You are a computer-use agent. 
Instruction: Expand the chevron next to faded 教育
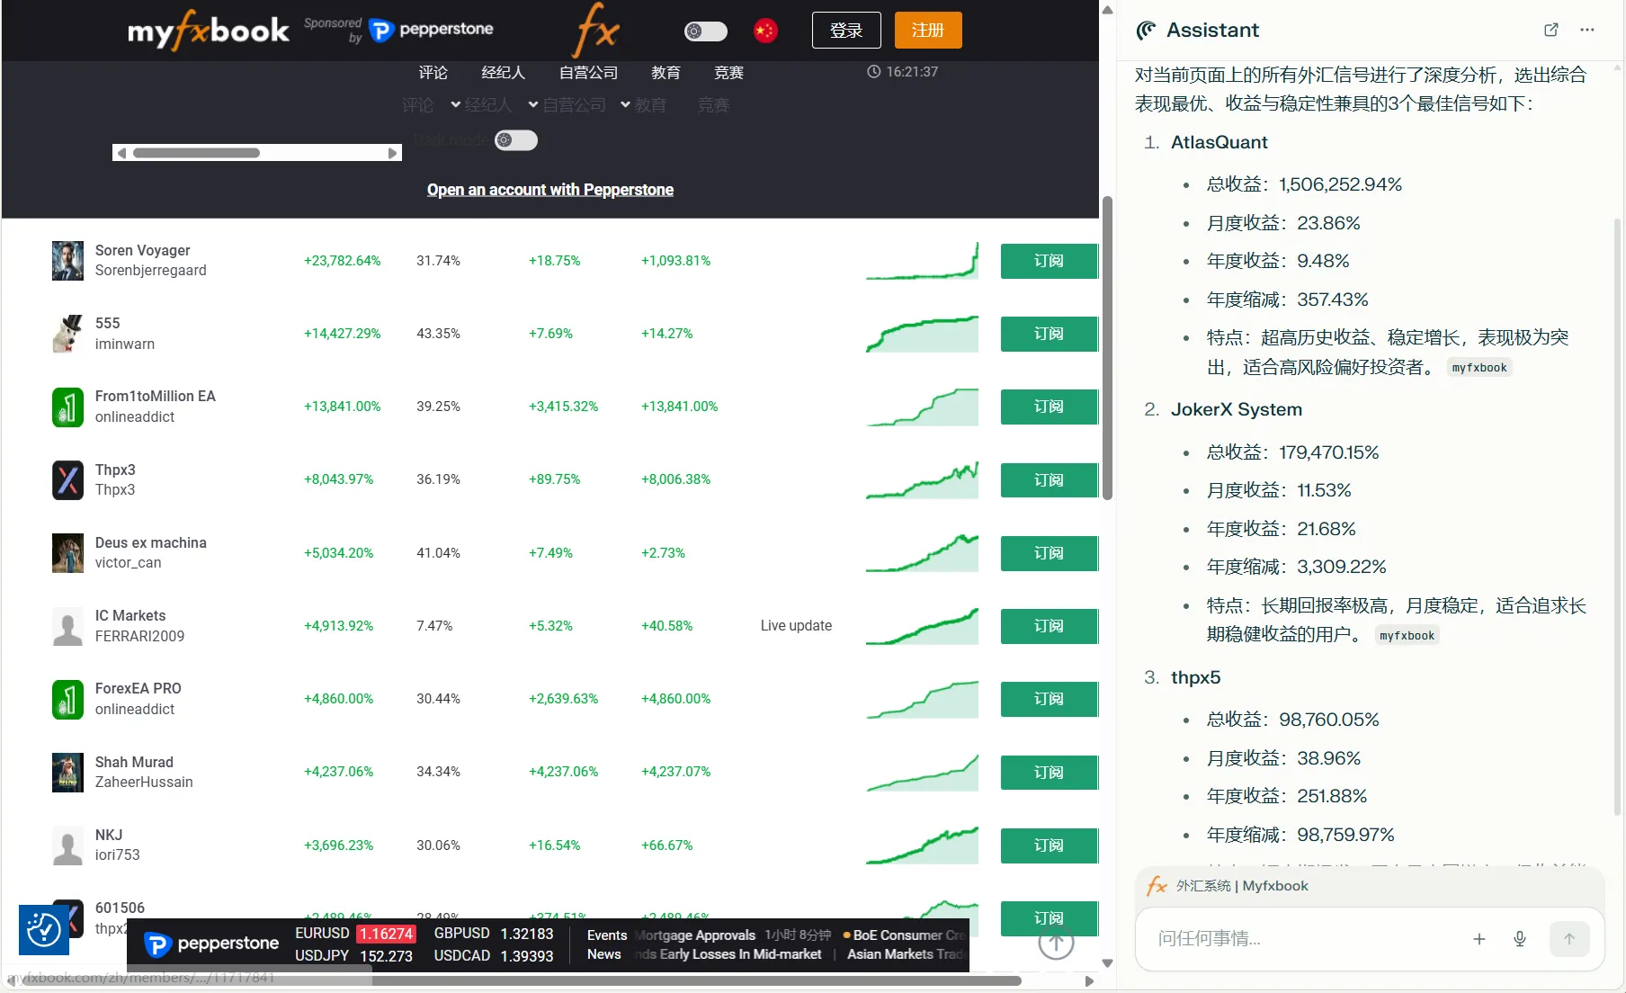(x=625, y=105)
